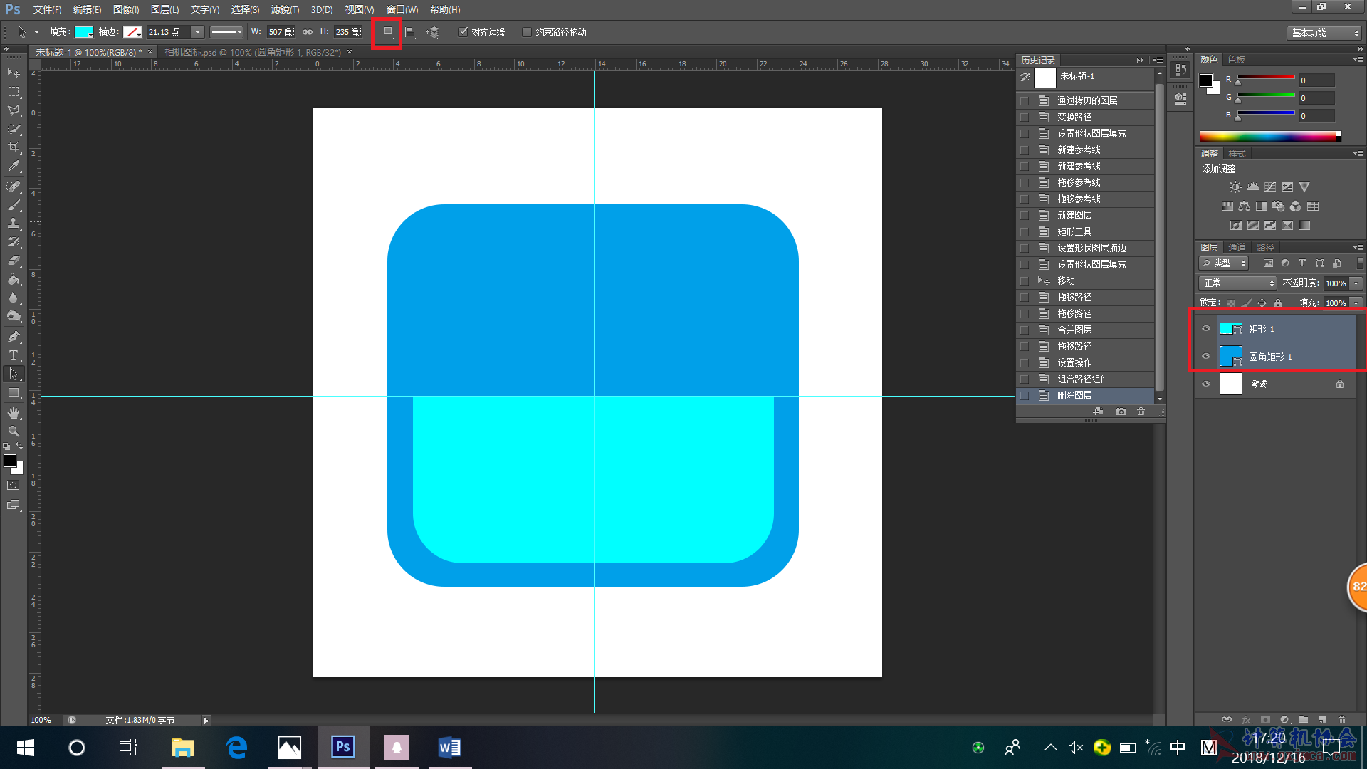
Task: Open the 图层(L) menu
Action: pyautogui.click(x=164, y=9)
